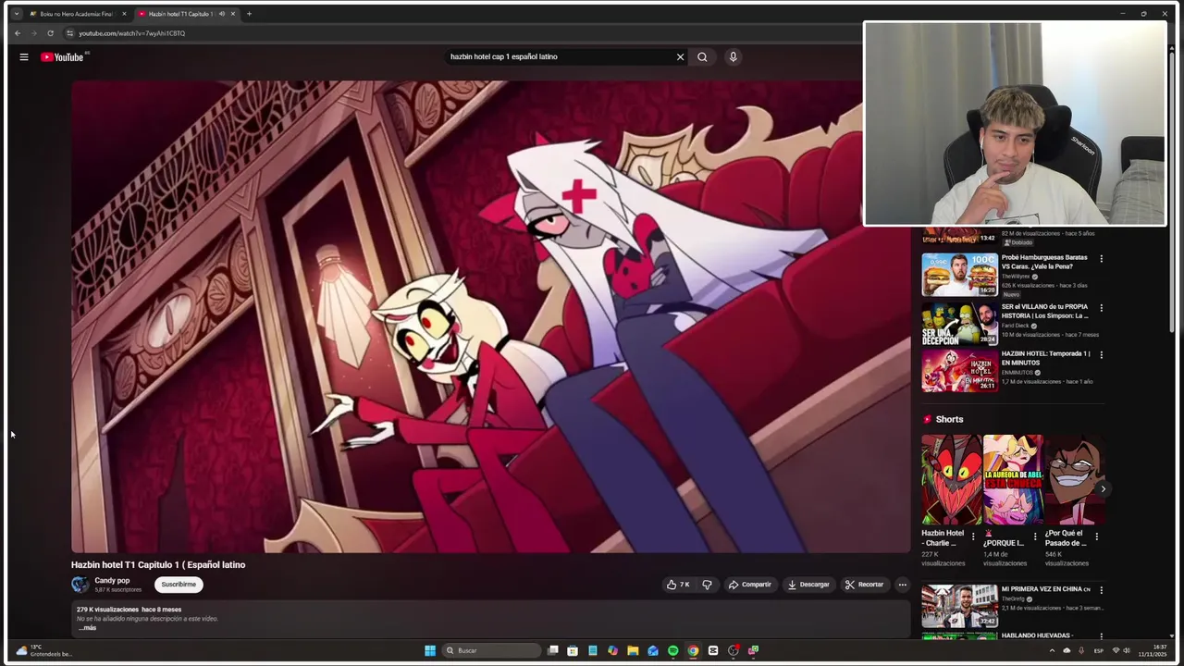Open options menu for SER el VILLANO video
Viewport: 1184px width, 666px height.
point(1101,308)
